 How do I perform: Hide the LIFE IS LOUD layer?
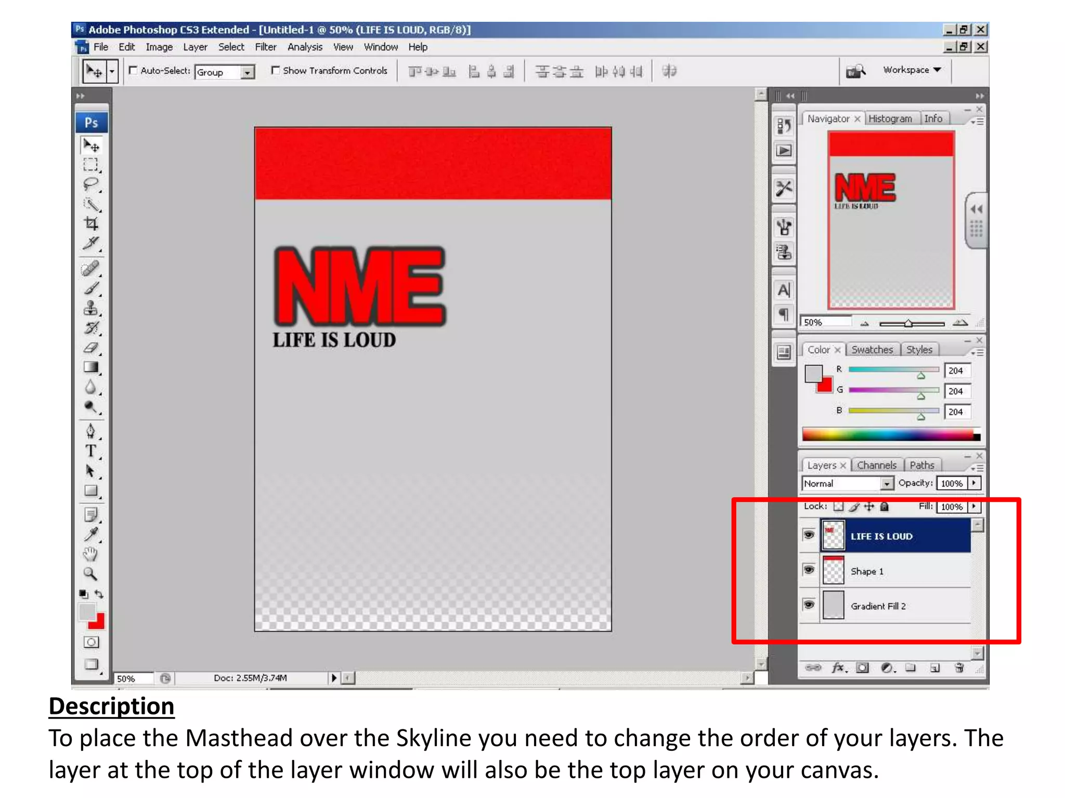[x=809, y=535]
